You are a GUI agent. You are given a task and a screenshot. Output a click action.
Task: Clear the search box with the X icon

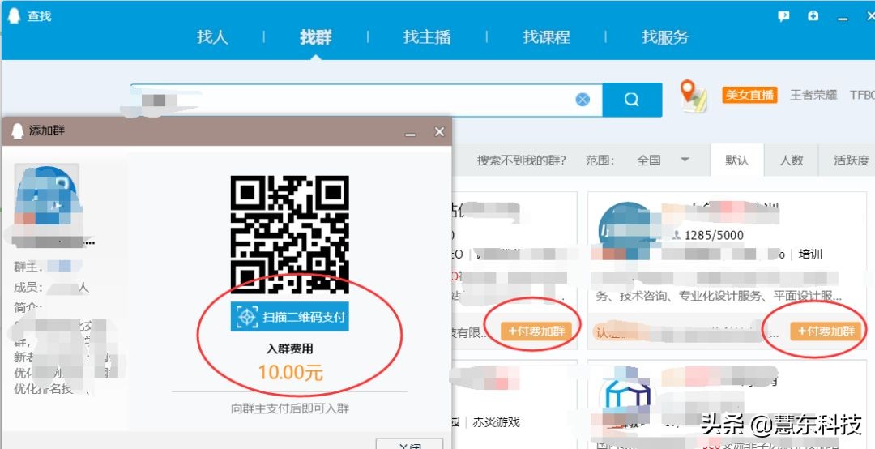(x=583, y=100)
